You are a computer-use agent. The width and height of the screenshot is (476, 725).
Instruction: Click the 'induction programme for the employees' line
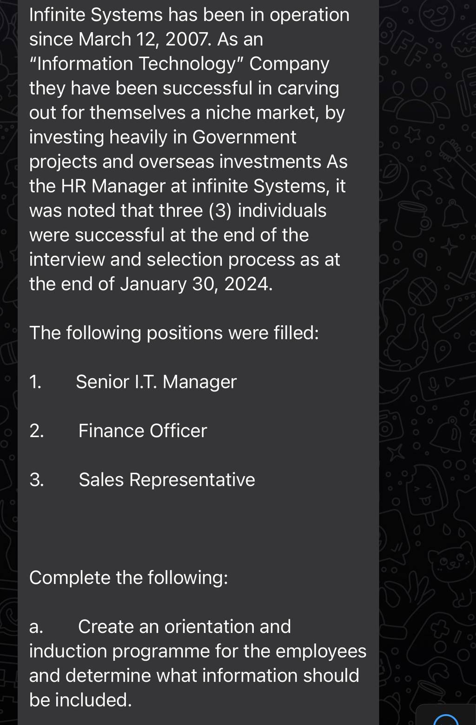(x=198, y=651)
